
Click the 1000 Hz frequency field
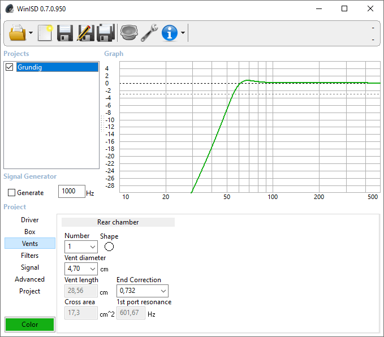pyautogui.click(x=72, y=191)
